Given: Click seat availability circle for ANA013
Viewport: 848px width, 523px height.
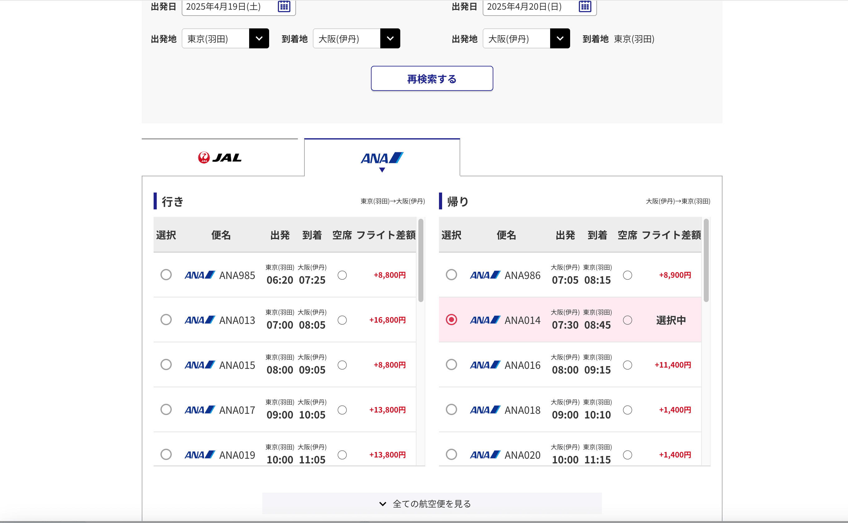Looking at the screenshot, I should pyautogui.click(x=342, y=320).
